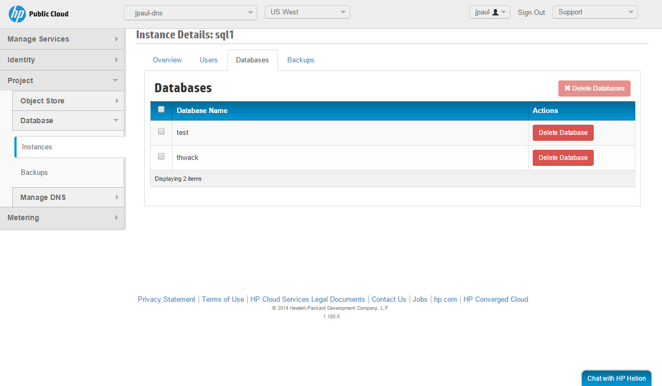The image size is (662, 386).
Task: Open the jpaul-dns project dropdown
Action: pyautogui.click(x=191, y=13)
